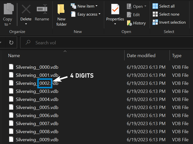
Task: Select file Silverwing__0005.vdb in the list
Action: click(37, 107)
